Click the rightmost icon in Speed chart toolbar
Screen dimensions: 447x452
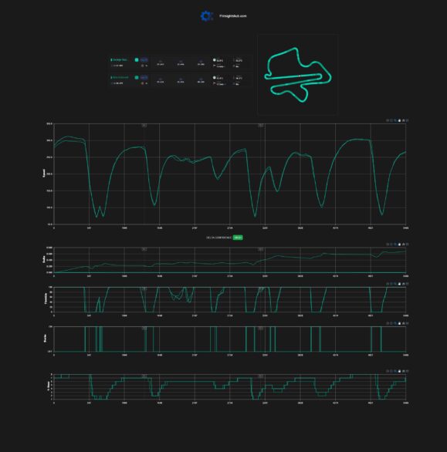tap(407, 120)
